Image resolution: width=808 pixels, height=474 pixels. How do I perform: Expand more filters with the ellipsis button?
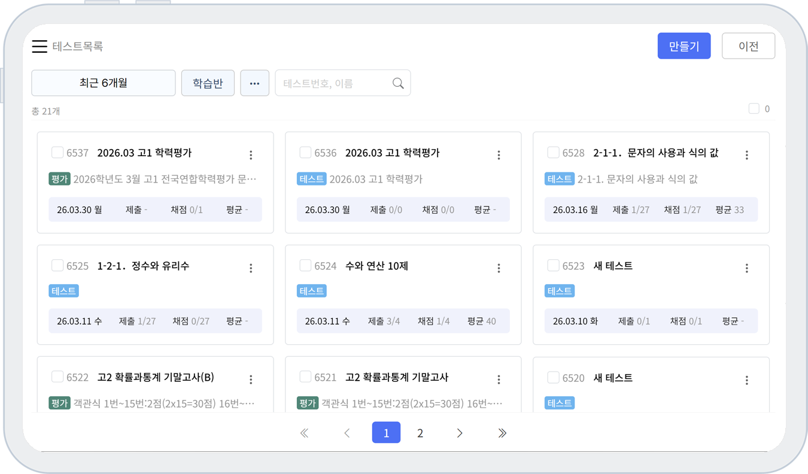(x=254, y=83)
